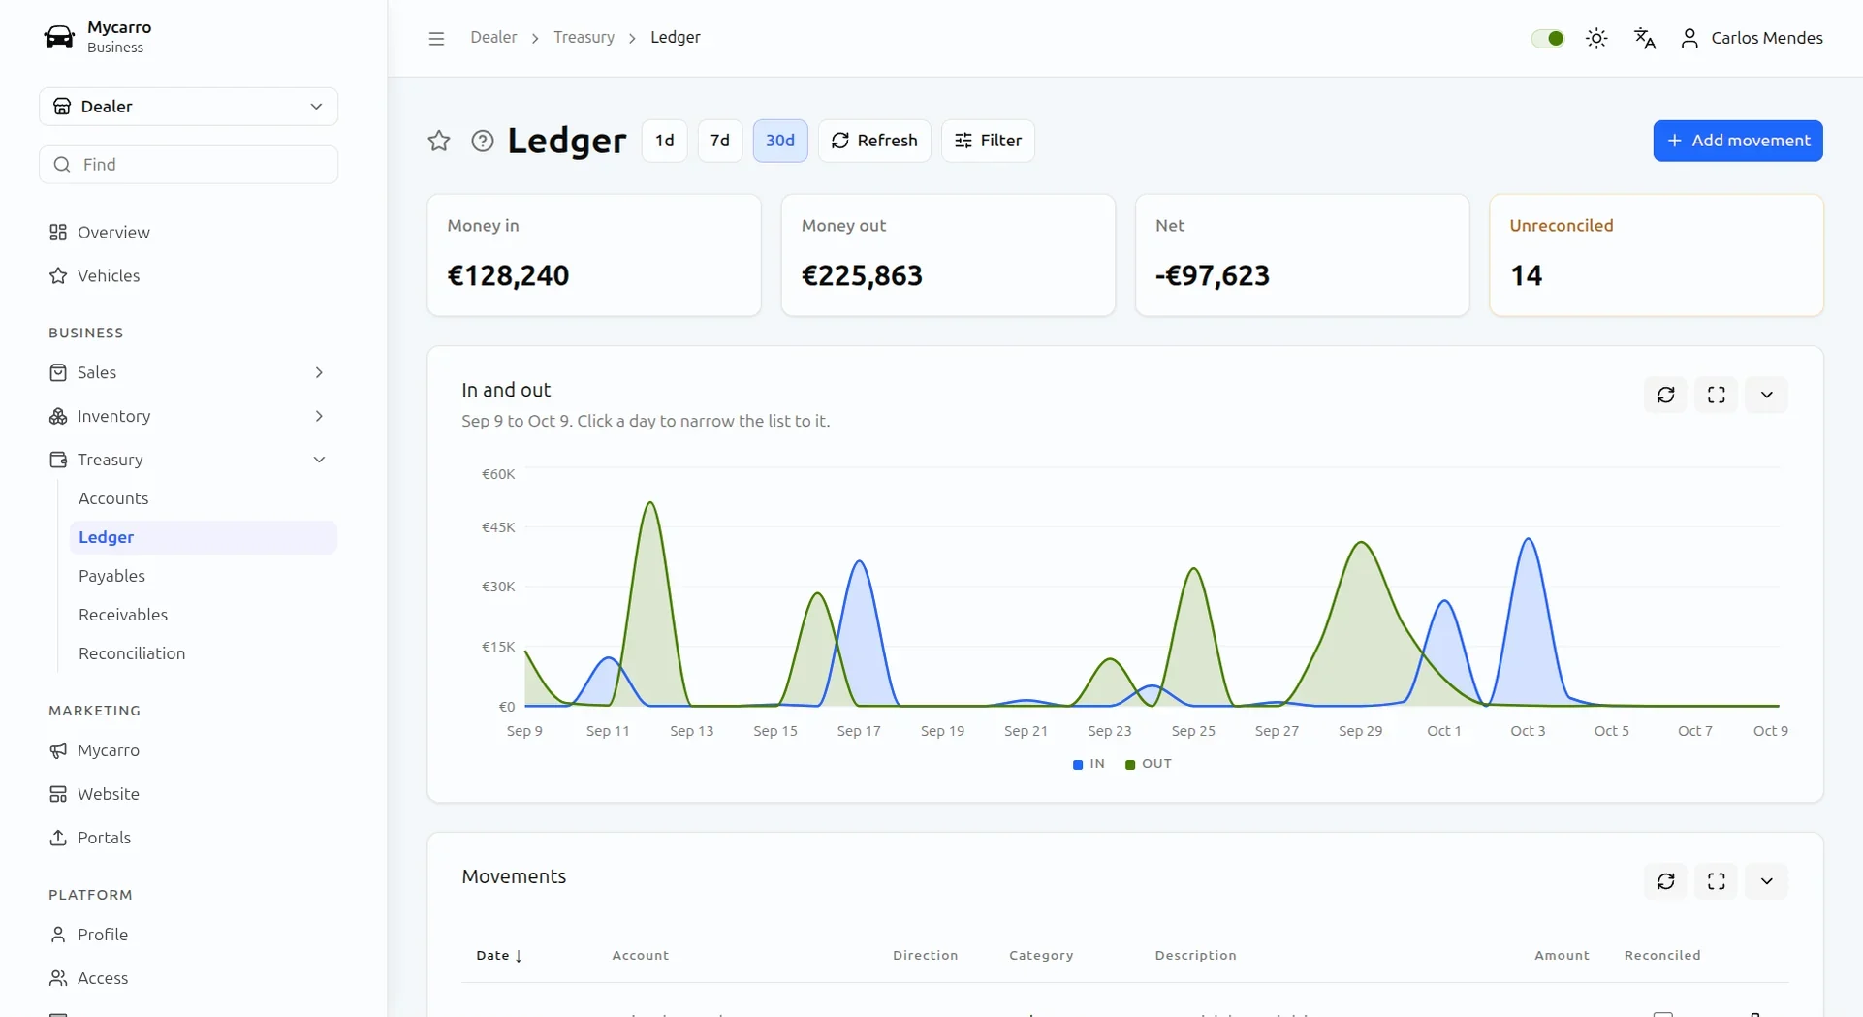Open Vehicles in the sidebar

point(188,276)
